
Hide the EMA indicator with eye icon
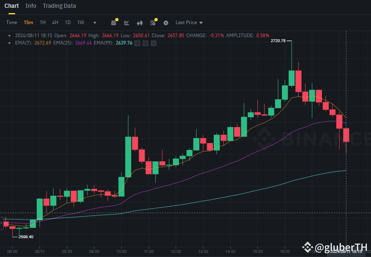click(138, 43)
